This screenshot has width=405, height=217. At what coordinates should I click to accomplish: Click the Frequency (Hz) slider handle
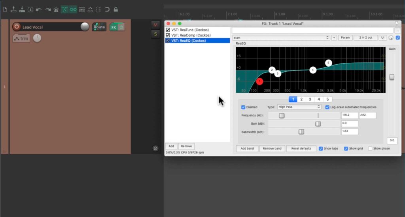tap(282, 116)
